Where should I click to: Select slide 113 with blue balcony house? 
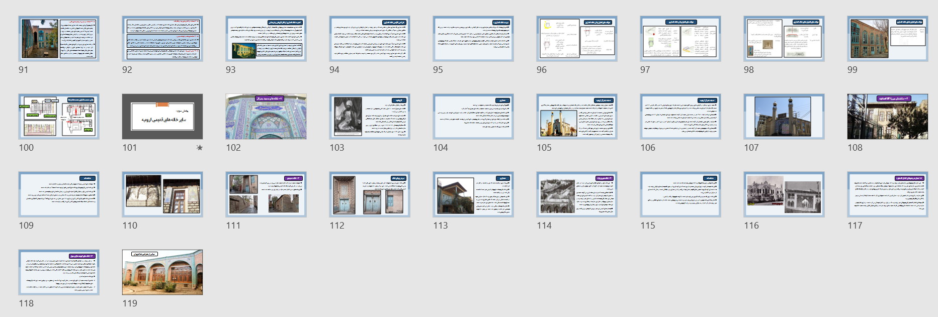click(x=473, y=194)
